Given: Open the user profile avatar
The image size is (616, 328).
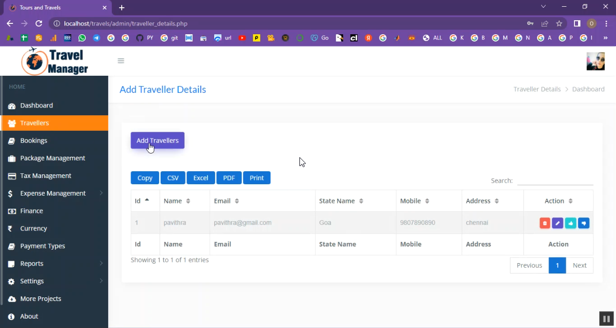Looking at the screenshot, I should [595, 61].
